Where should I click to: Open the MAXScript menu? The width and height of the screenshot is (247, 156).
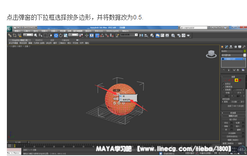coord(112,31)
